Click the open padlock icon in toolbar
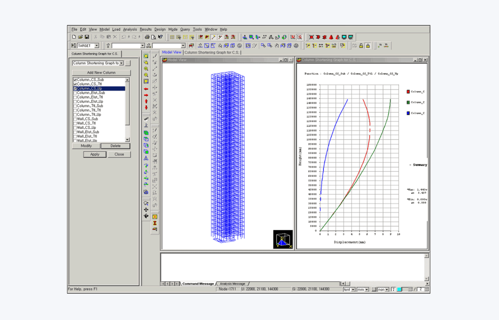This screenshot has width=499, height=320. tap(361, 46)
